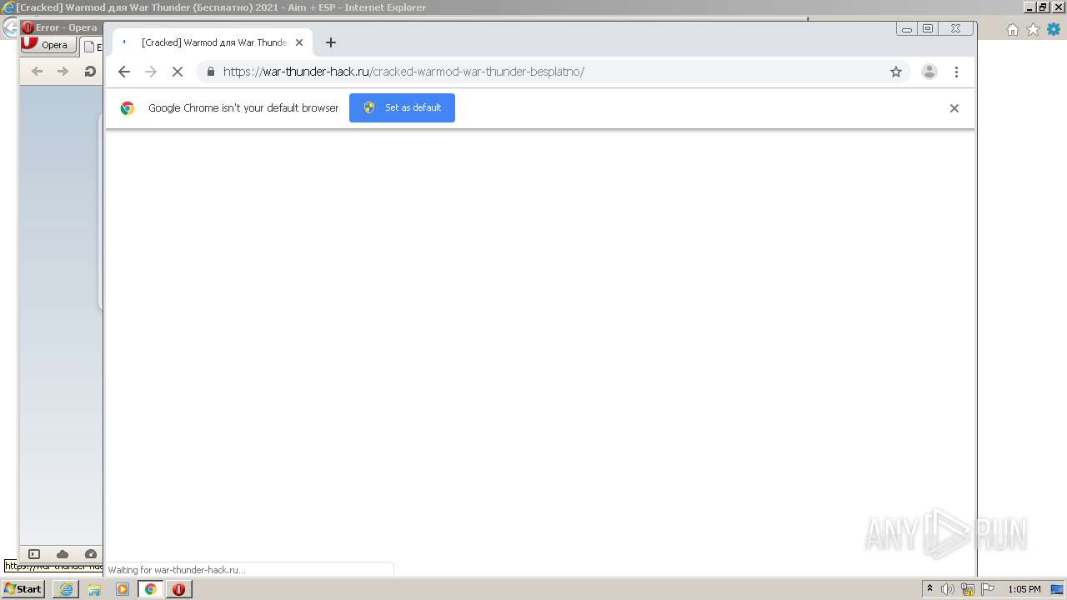Stop loading the Chrome page
This screenshot has width=1067, height=600.
coord(178,72)
